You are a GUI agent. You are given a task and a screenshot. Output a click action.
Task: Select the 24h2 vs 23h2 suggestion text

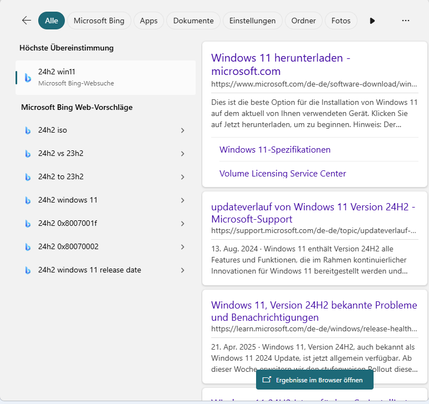61,153
